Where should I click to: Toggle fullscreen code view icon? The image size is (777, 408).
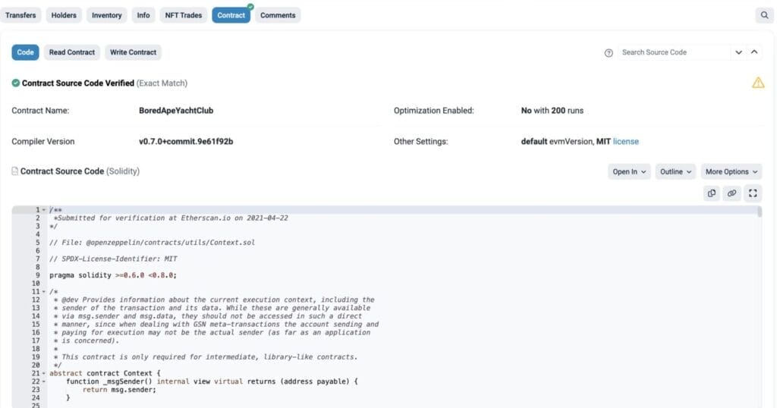[753, 193]
